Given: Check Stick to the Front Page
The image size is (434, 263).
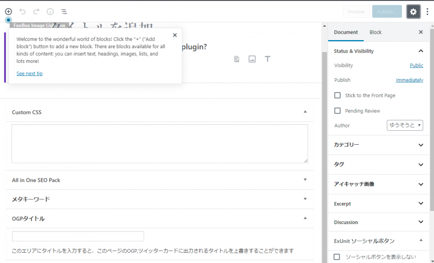Looking at the screenshot, I should pyautogui.click(x=337, y=95).
